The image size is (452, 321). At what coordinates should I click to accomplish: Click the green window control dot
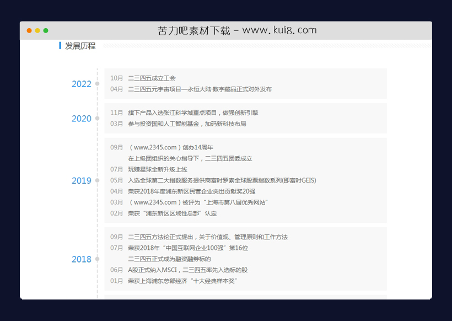(x=47, y=30)
